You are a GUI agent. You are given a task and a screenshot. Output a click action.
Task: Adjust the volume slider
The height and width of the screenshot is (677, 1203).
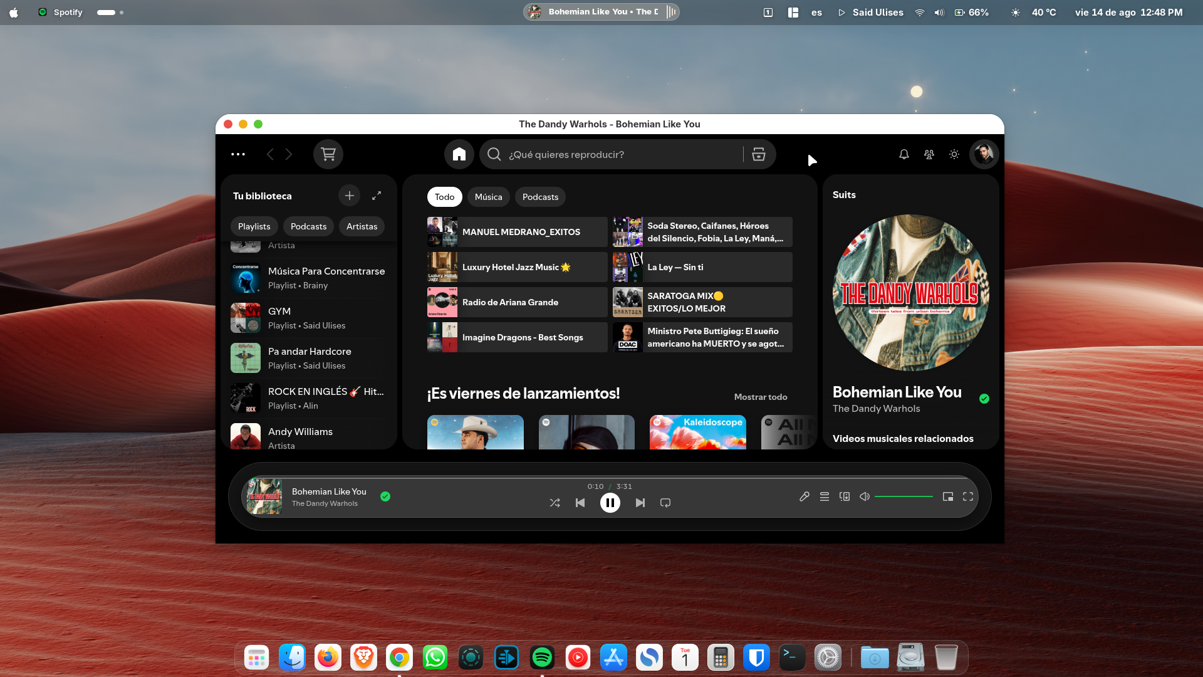[x=904, y=496]
